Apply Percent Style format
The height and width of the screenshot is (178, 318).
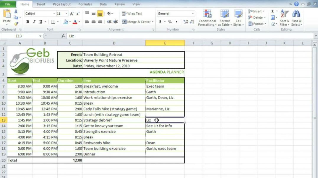[x=170, y=22]
